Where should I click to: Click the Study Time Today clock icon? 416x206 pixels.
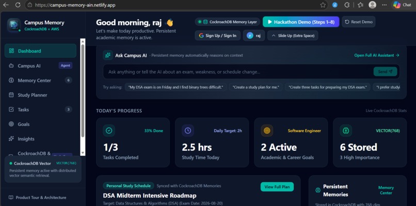pyautogui.click(x=188, y=131)
